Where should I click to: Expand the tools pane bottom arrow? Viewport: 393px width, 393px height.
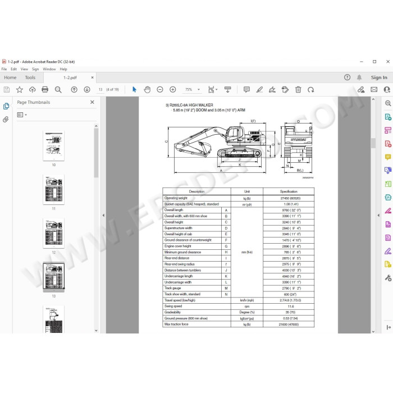(x=389, y=327)
